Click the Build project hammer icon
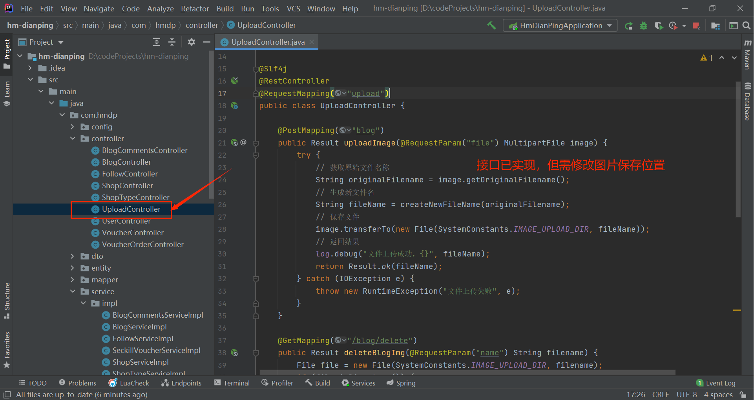The height and width of the screenshot is (400, 754). tap(491, 25)
